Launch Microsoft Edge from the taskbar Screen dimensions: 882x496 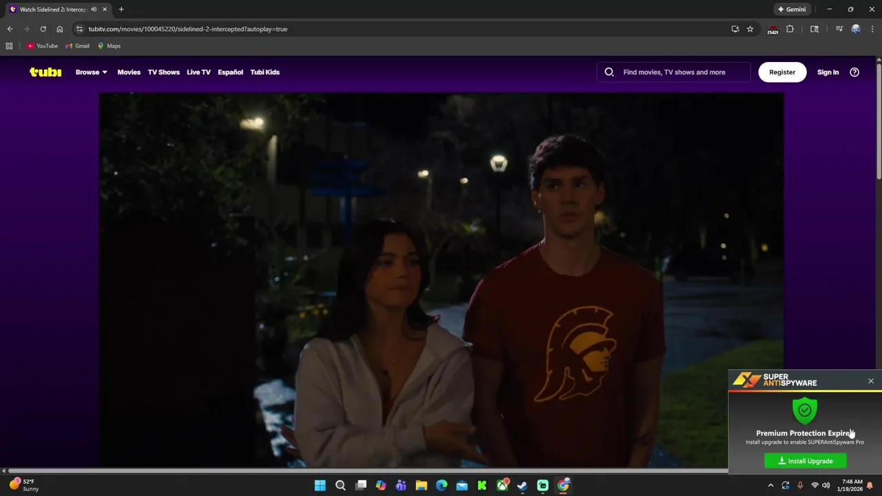(x=442, y=486)
